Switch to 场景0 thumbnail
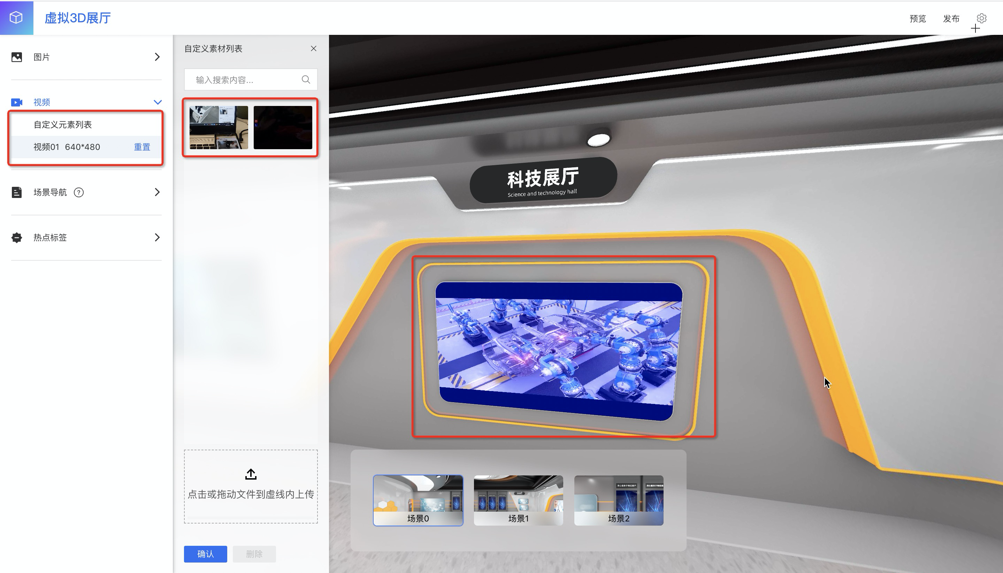This screenshot has width=1003, height=573. coord(418,500)
